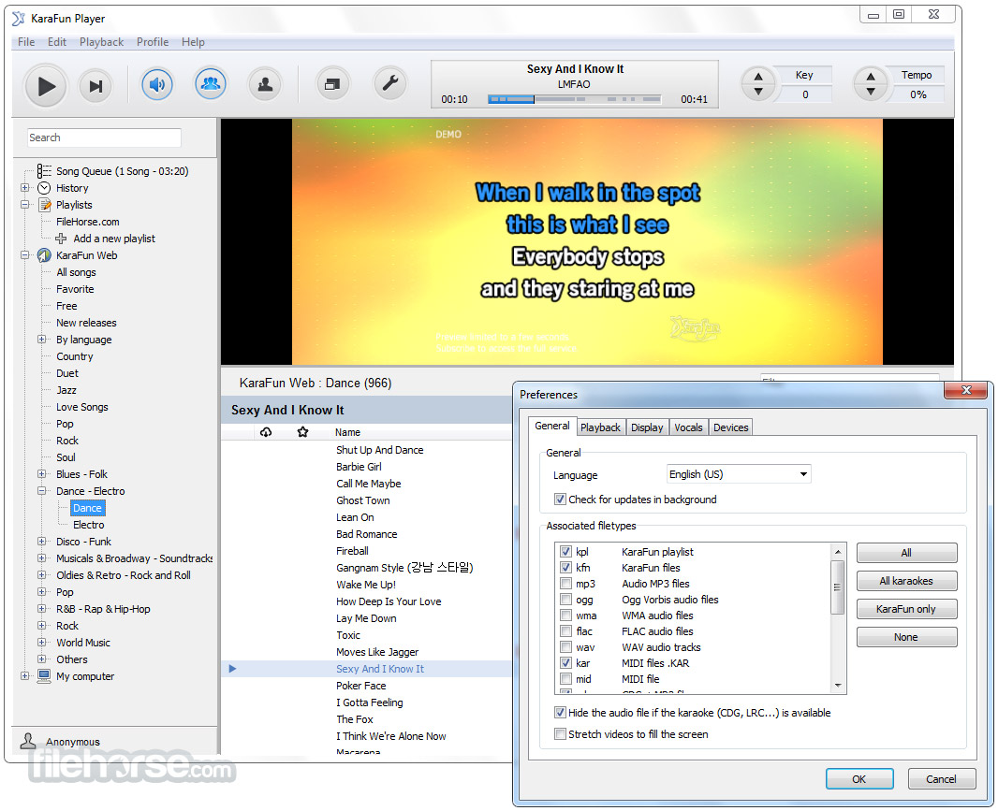
Task: Click the All filetypes button
Action: 906,553
